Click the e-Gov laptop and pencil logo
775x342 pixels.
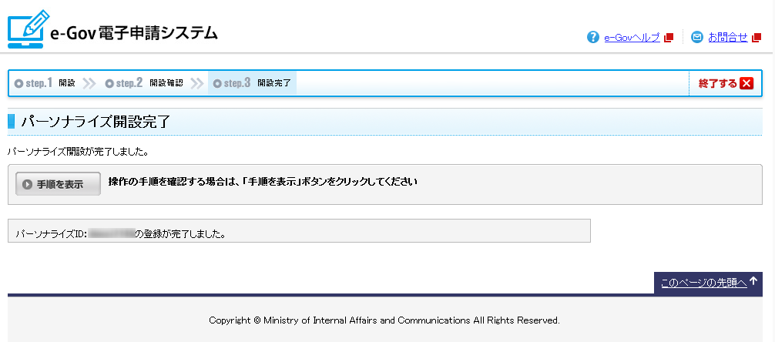(28, 28)
